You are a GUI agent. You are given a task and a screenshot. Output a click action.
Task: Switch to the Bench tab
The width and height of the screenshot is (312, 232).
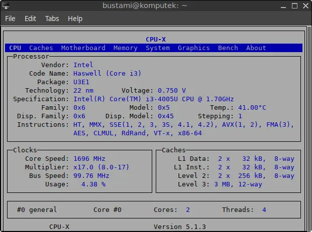228,48
